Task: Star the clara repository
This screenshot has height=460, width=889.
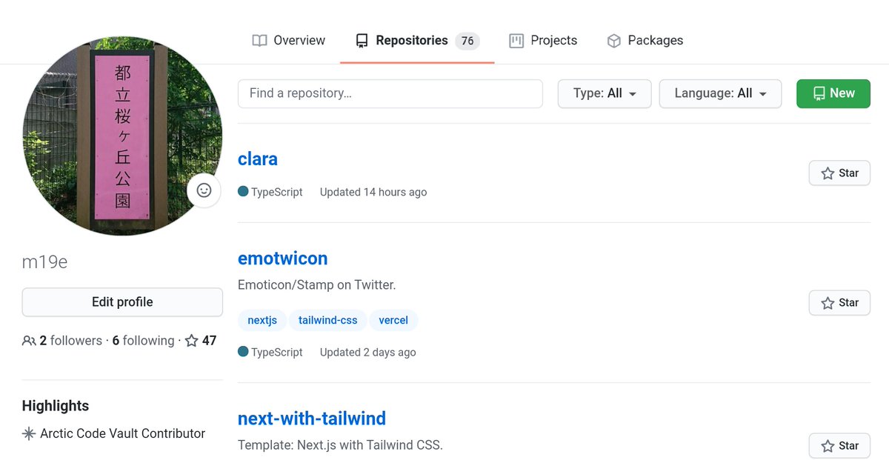Action: pos(839,173)
